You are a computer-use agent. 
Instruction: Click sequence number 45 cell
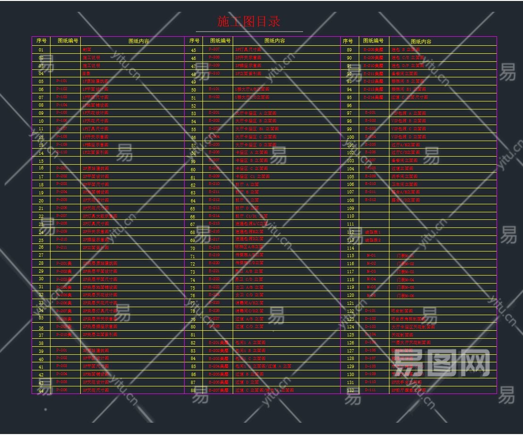tap(194, 50)
